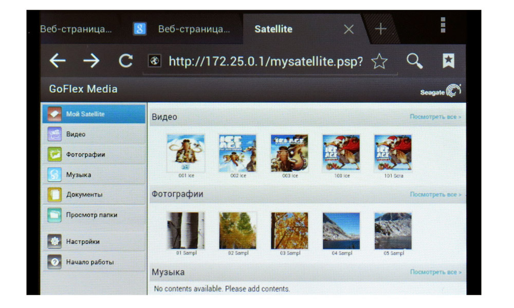
Task: Open a new tab with plus
Action: (x=380, y=29)
